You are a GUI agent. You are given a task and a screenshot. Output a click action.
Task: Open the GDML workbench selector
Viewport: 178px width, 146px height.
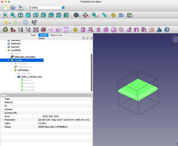pos(46,8)
